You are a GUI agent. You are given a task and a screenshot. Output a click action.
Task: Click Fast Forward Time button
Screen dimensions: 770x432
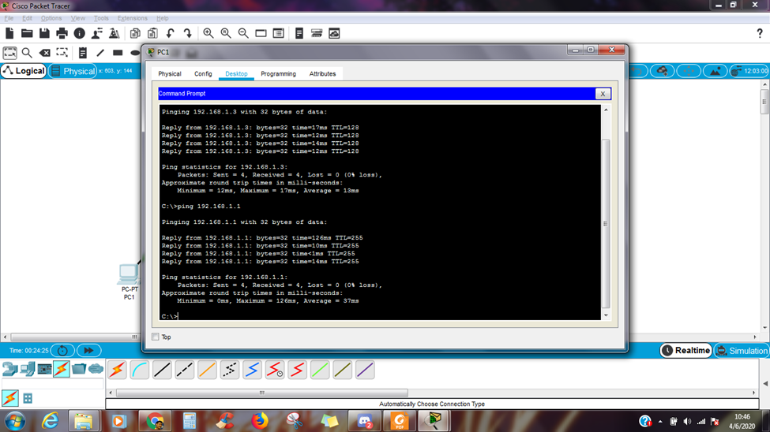[x=88, y=351]
